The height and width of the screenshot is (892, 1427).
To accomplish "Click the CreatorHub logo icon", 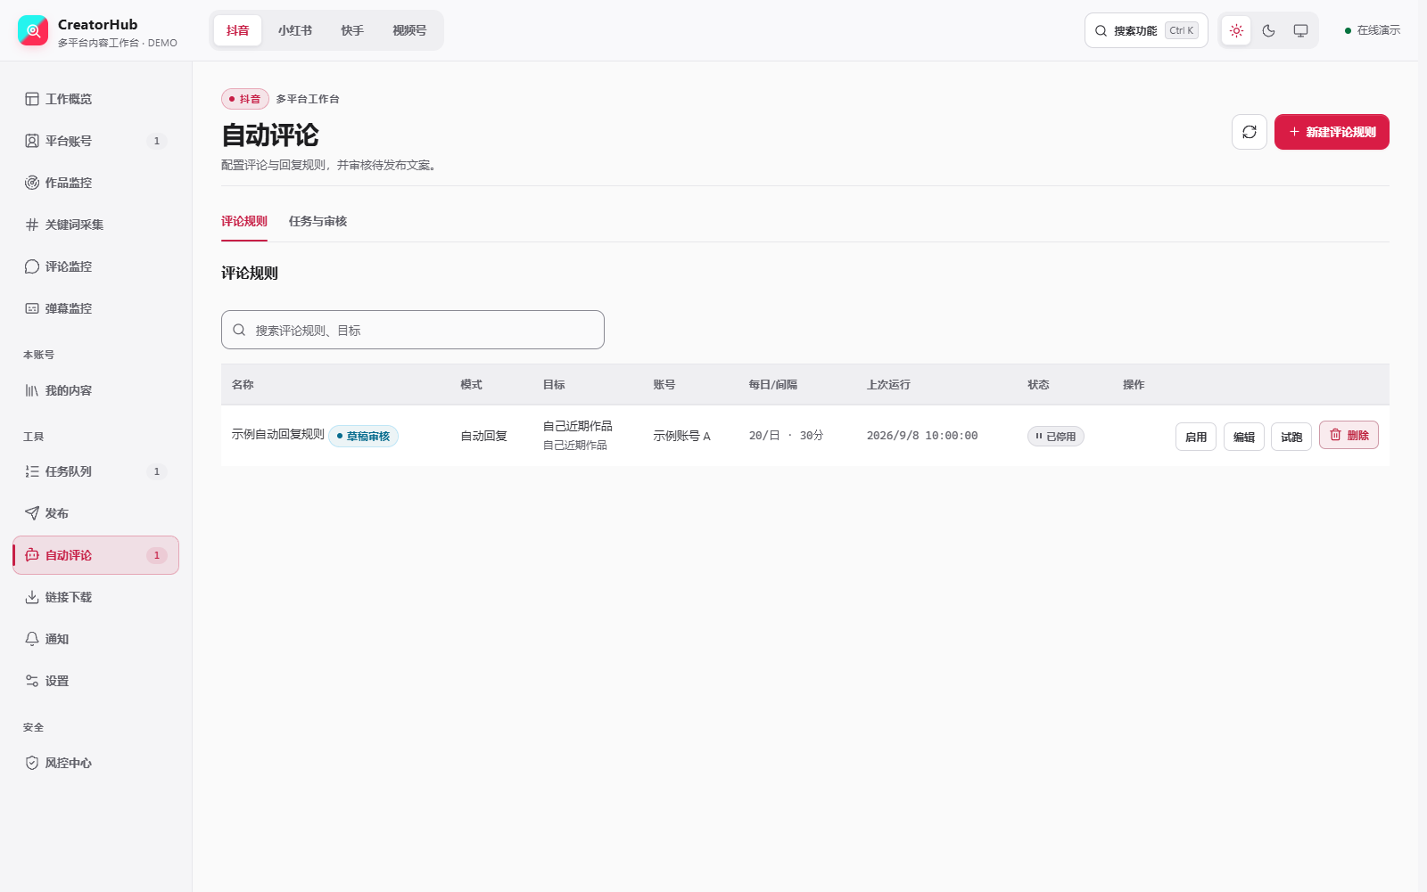I will [x=33, y=30].
